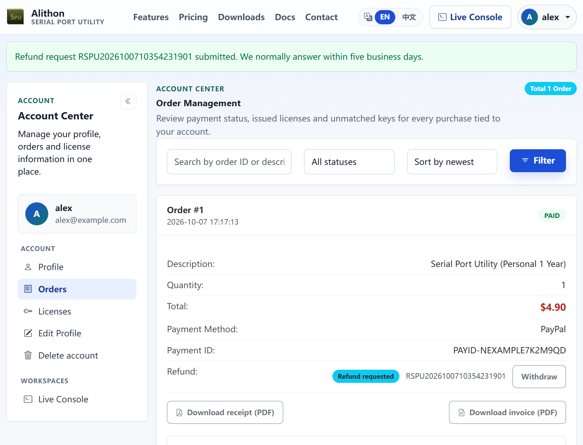Screen dimensions: 583x445
Task: Click the Delete account trash icon
Action: (x=28, y=355)
